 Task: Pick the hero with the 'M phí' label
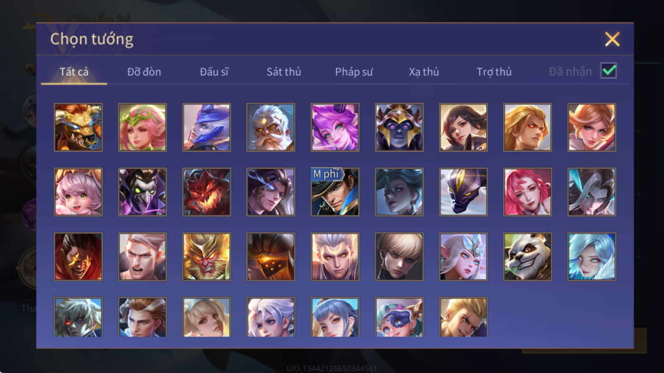tap(335, 192)
